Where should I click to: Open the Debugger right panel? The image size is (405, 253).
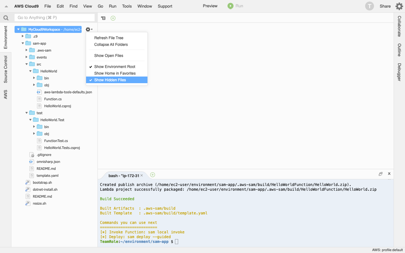coord(399,72)
